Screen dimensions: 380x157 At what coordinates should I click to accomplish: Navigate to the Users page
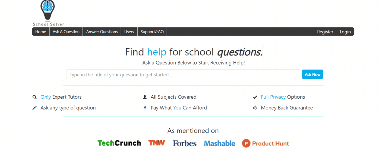click(x=129, y=32)
